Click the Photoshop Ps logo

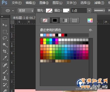point(5,3)
